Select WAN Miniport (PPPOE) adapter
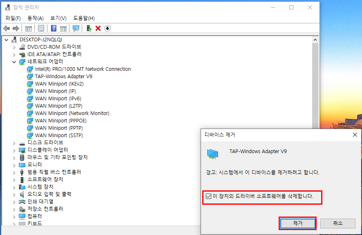 click(60, 121)
